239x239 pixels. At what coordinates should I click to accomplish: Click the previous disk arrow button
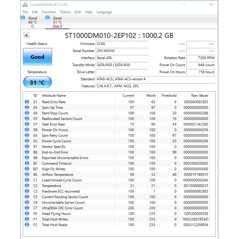(x=26, y=35)
